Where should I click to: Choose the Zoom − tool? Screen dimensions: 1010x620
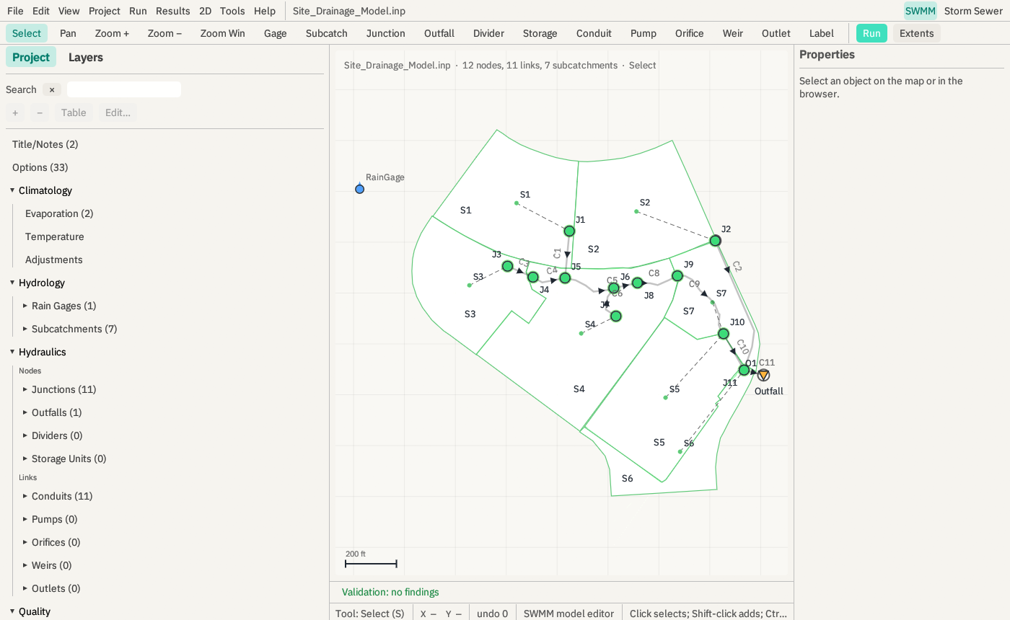165,33
